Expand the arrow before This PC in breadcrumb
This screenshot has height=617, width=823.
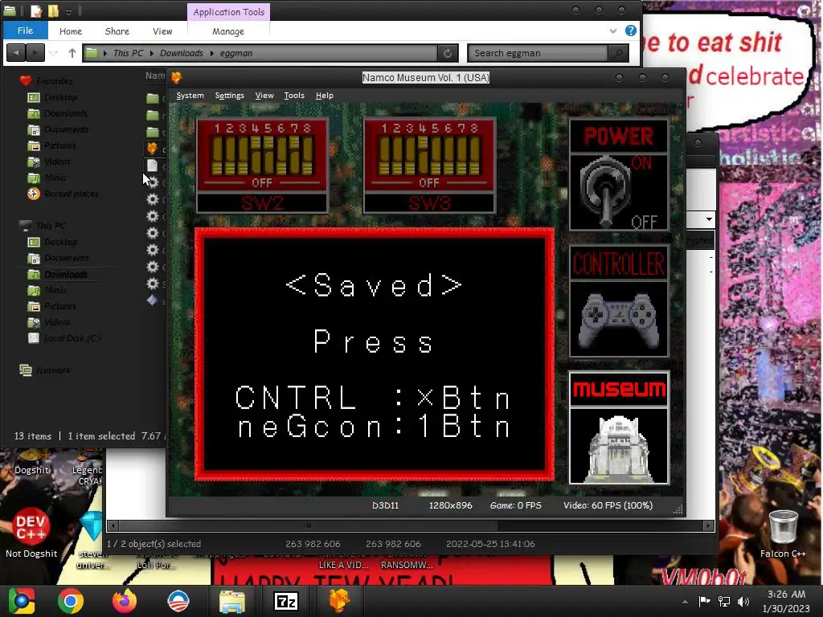click(105, 53)
